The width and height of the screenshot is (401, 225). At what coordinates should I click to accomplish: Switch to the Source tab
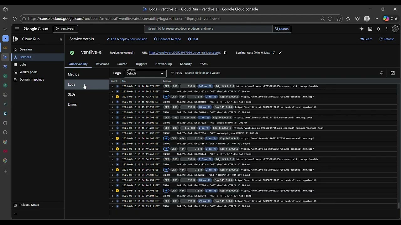[x=122, y=64]
